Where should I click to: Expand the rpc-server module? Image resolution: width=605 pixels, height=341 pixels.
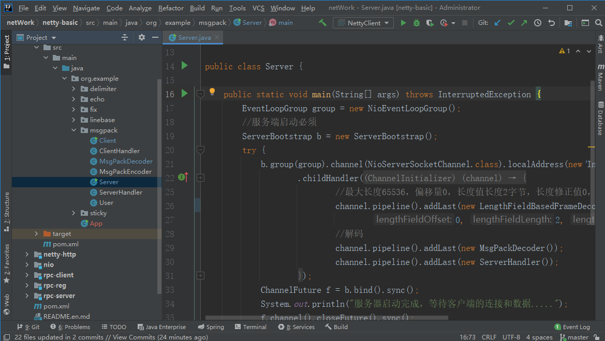pos(27,296)
